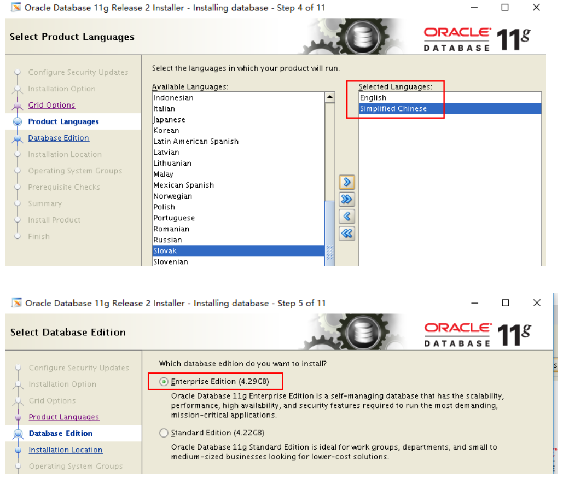This screenshot has width=563, height=478.
Task: Select Russian in Available Languages
Action: tap(239, 240)
